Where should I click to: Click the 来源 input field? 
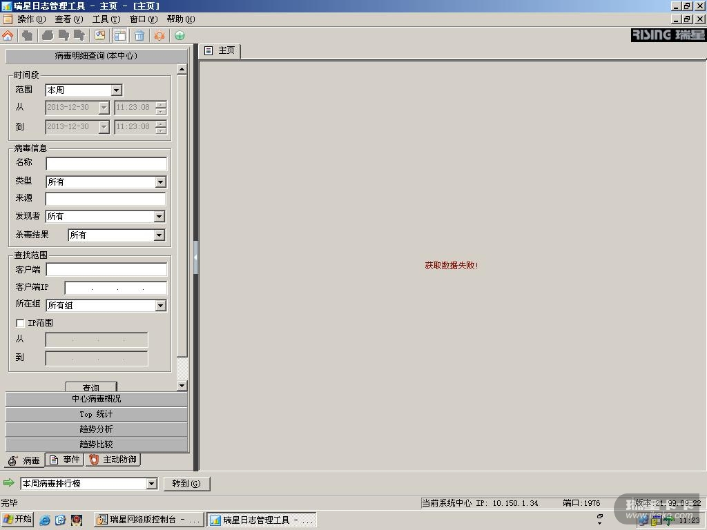(x=106, y=199)
